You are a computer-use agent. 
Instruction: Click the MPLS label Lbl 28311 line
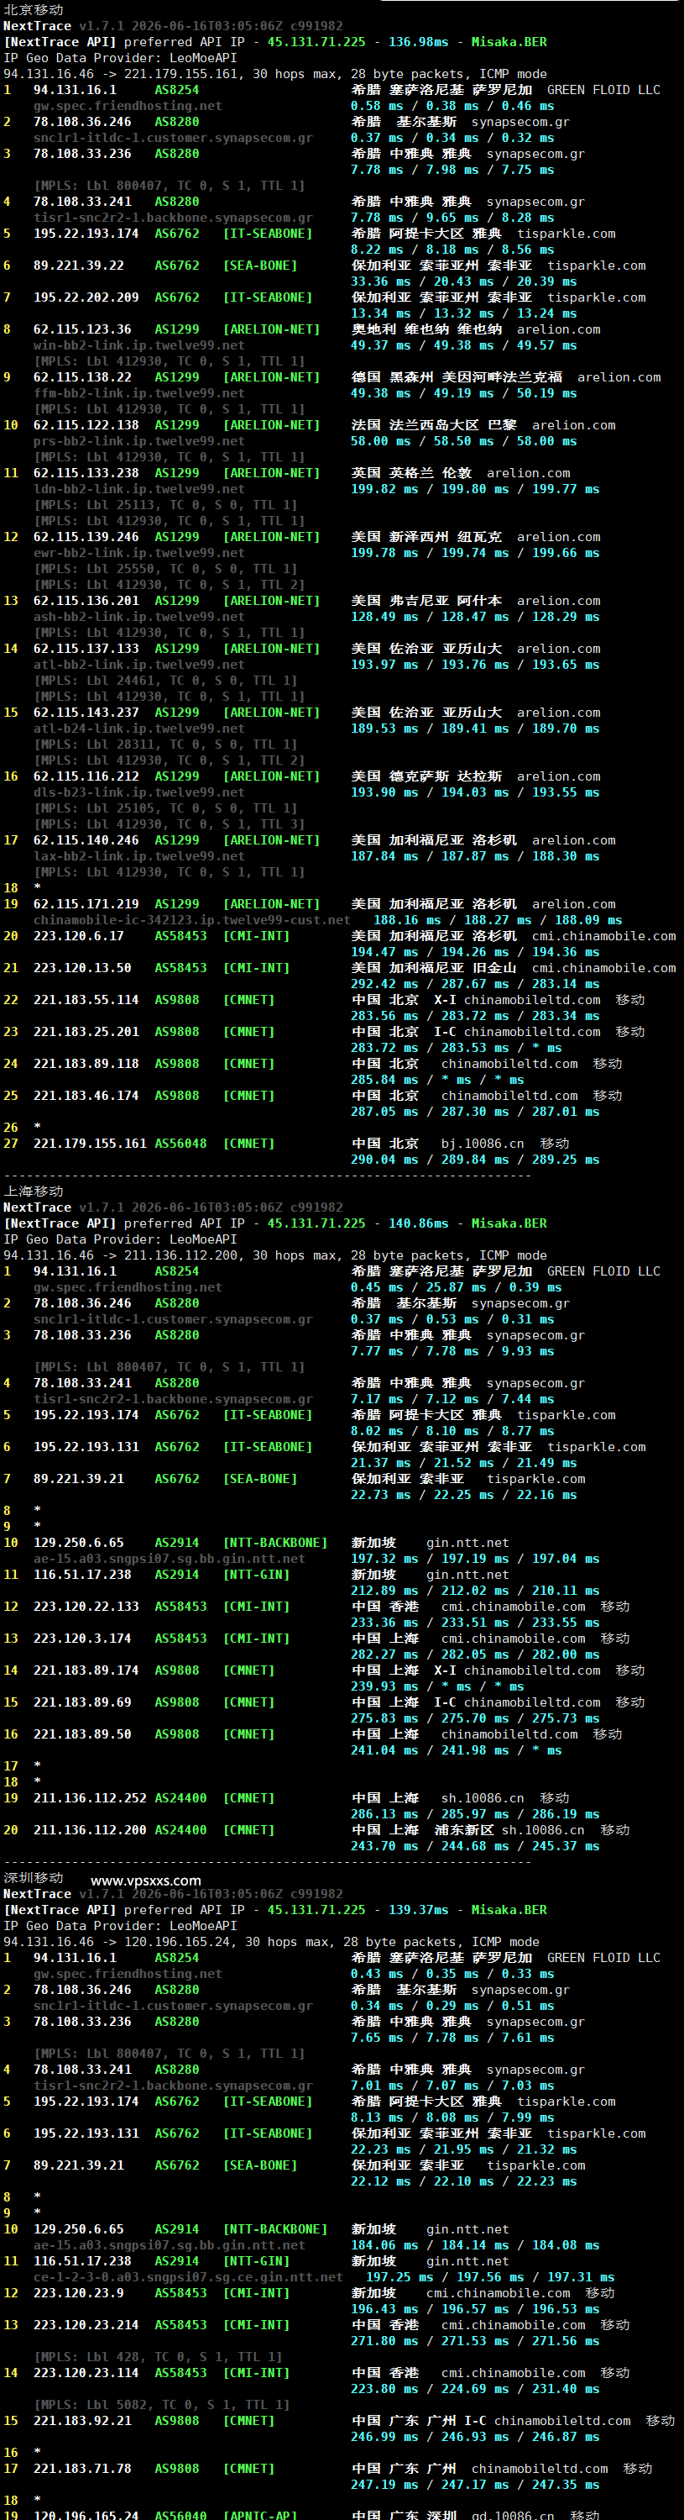165,744
